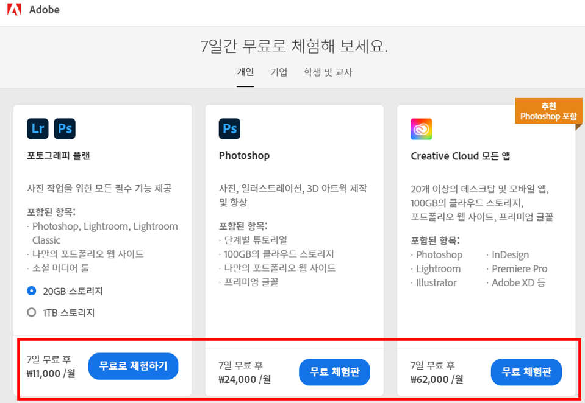The width and height of the screenshot is (585, 403).
Task: Click the ₩62,000 /월 price text
Action: [437, 379]
